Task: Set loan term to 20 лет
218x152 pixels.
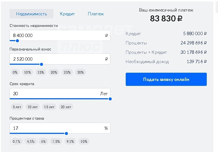Action: coord(66,107)
